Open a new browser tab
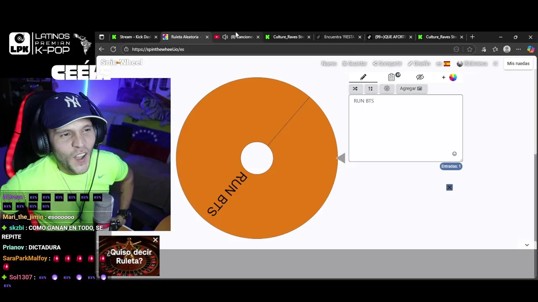This screenshot has width=538, height=302. tap(472, 37)
